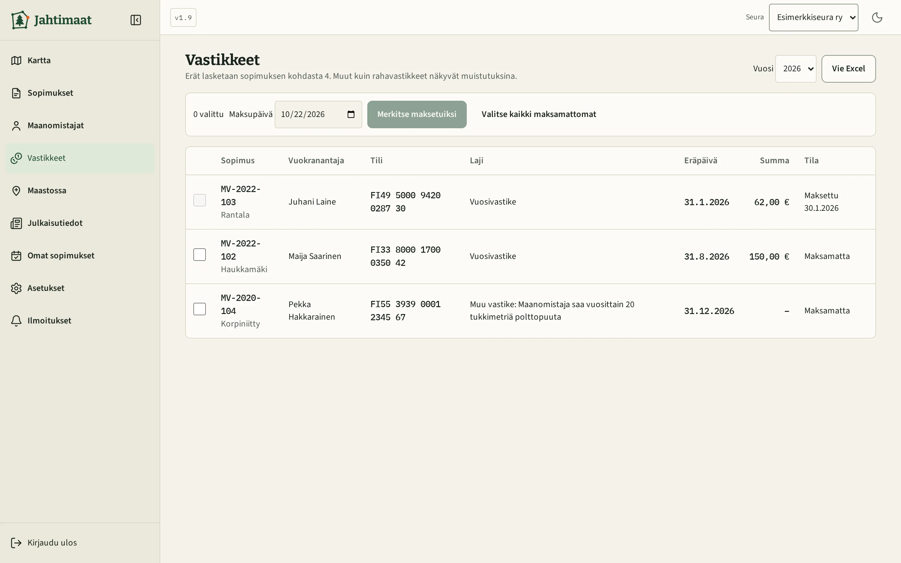Screen dimensions: 901x563
Task: Open the date picker calendar icon
Action: coord(351,114)
